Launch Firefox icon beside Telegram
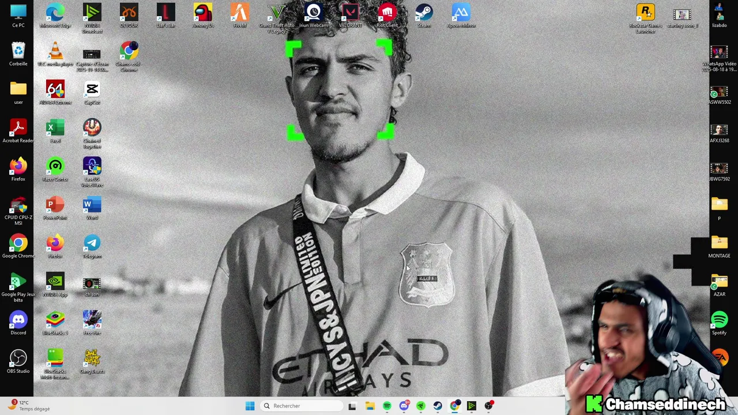The height and width of the screenshot is (415, 738). pyautogui.click(x=55, y=246)
